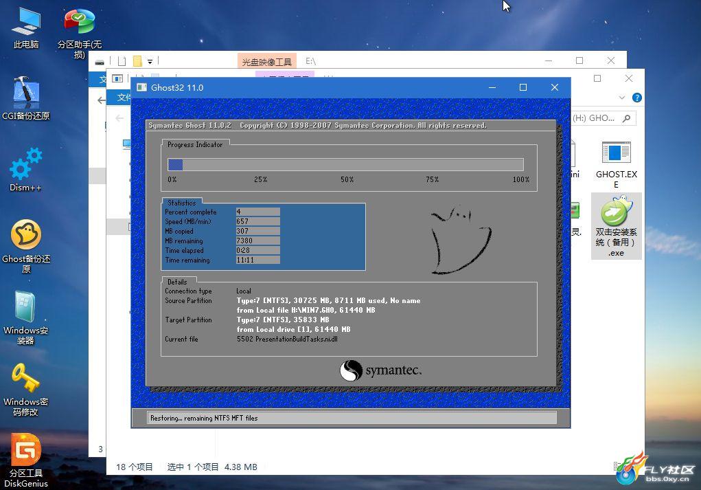The image size is (701, 490).
Task: Click the Speed value 657
Action: (x=258, y=221)
